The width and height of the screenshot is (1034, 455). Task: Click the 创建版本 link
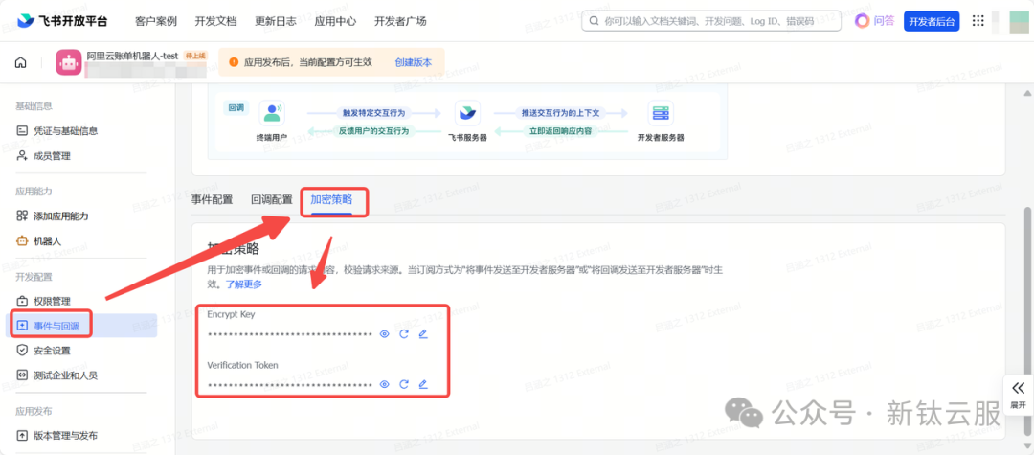414,62
